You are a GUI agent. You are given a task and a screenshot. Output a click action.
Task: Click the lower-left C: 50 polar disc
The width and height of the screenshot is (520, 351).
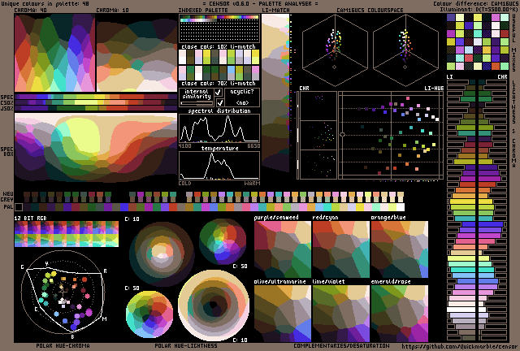point(149,314)
